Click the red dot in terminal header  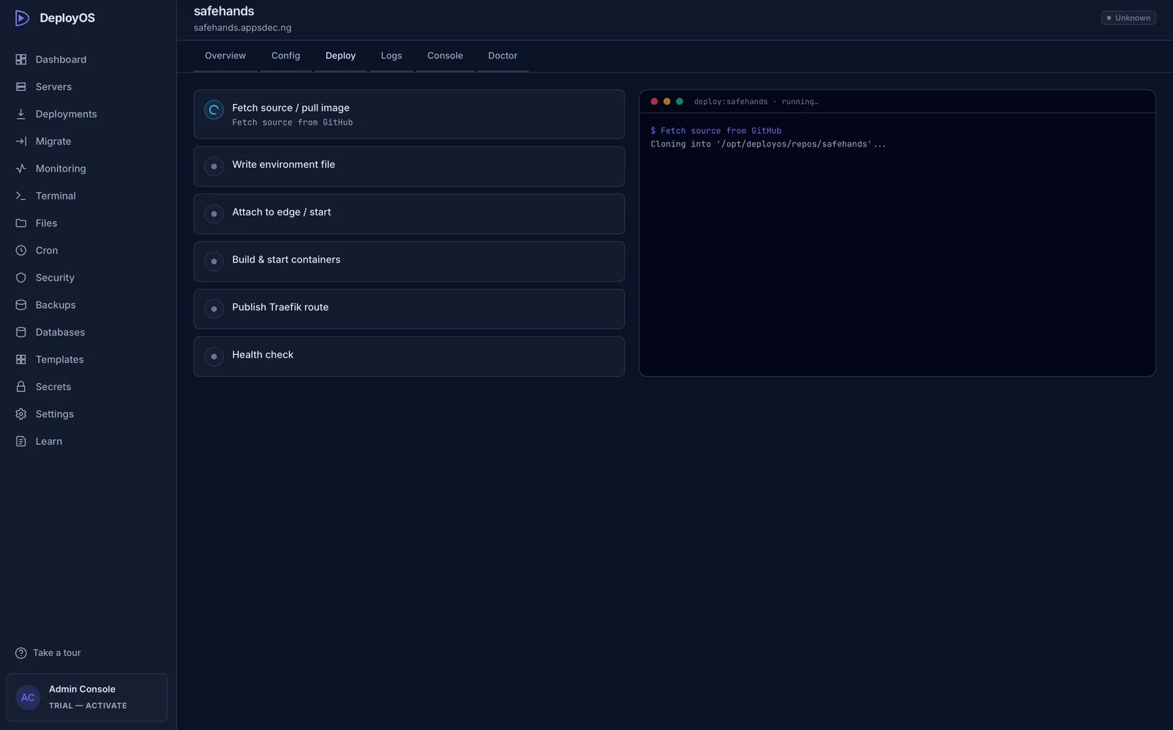[655, 102]
